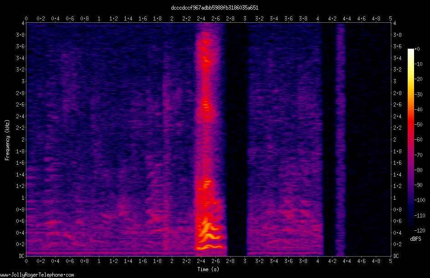The width and height of the screenshot is (430, 278).
Task: Select the Time (s) axis label
Action: tap(208, 269)
